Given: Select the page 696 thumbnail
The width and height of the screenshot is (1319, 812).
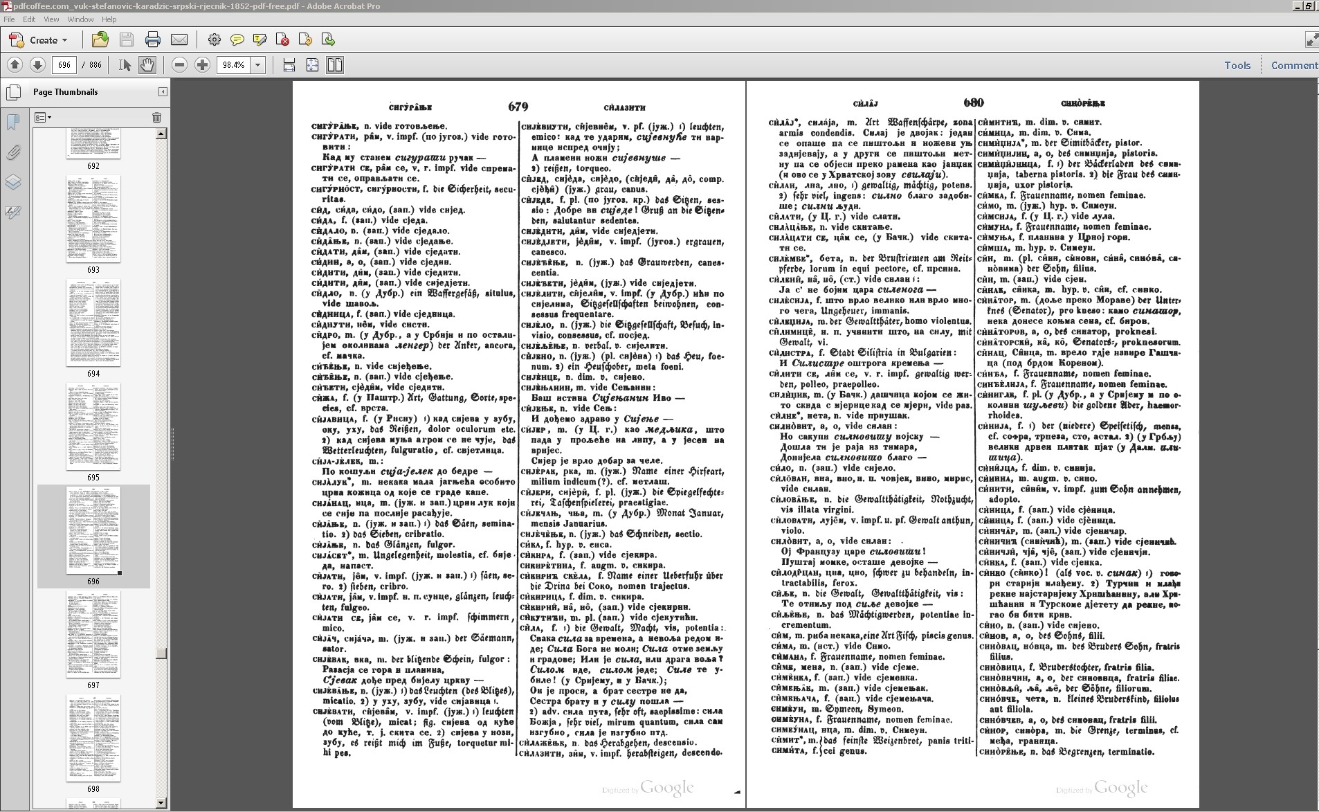Looking at the screenshot, I should pos(93,530).
